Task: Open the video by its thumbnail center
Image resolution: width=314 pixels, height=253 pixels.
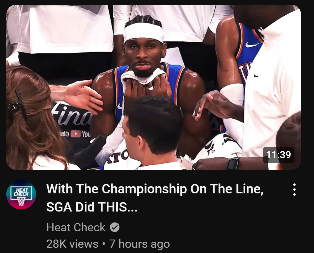Action: tap(154, 87)
